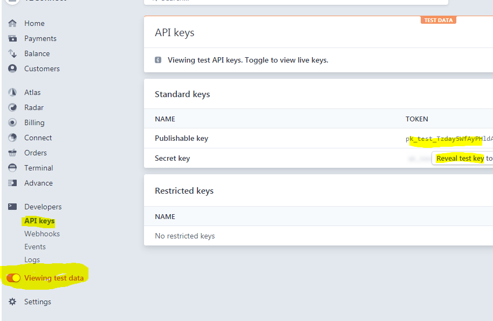The image size is (493, 321).
Task: Switch to the Webhooks page
Action: pos(42,234)
